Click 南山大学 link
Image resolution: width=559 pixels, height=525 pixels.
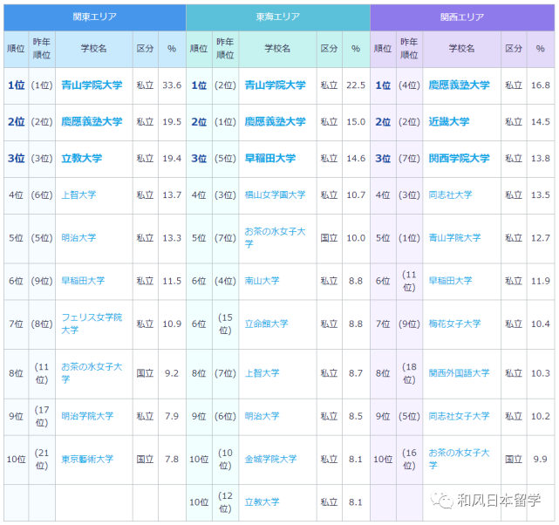[x=262, y=281]
